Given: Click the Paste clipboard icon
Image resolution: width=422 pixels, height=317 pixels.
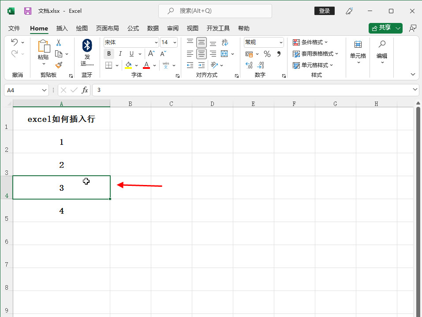Looking at the screenshot, I should coord(44,46).
